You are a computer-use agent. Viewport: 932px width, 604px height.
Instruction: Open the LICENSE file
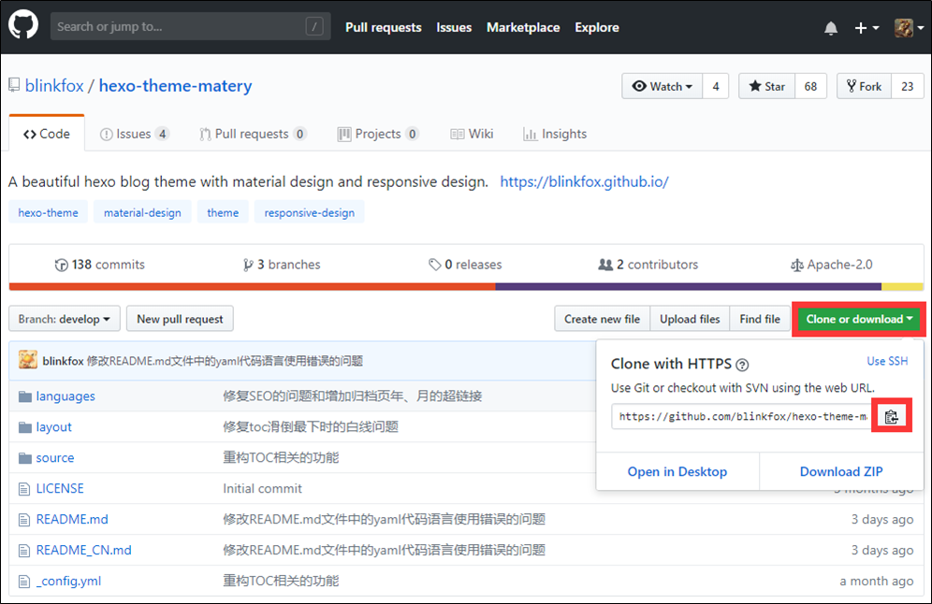coord(60,488)
